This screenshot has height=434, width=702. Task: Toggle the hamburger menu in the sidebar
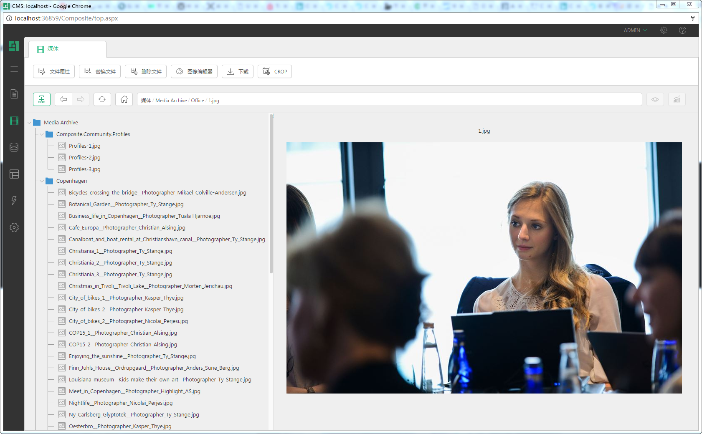point(14,69)
